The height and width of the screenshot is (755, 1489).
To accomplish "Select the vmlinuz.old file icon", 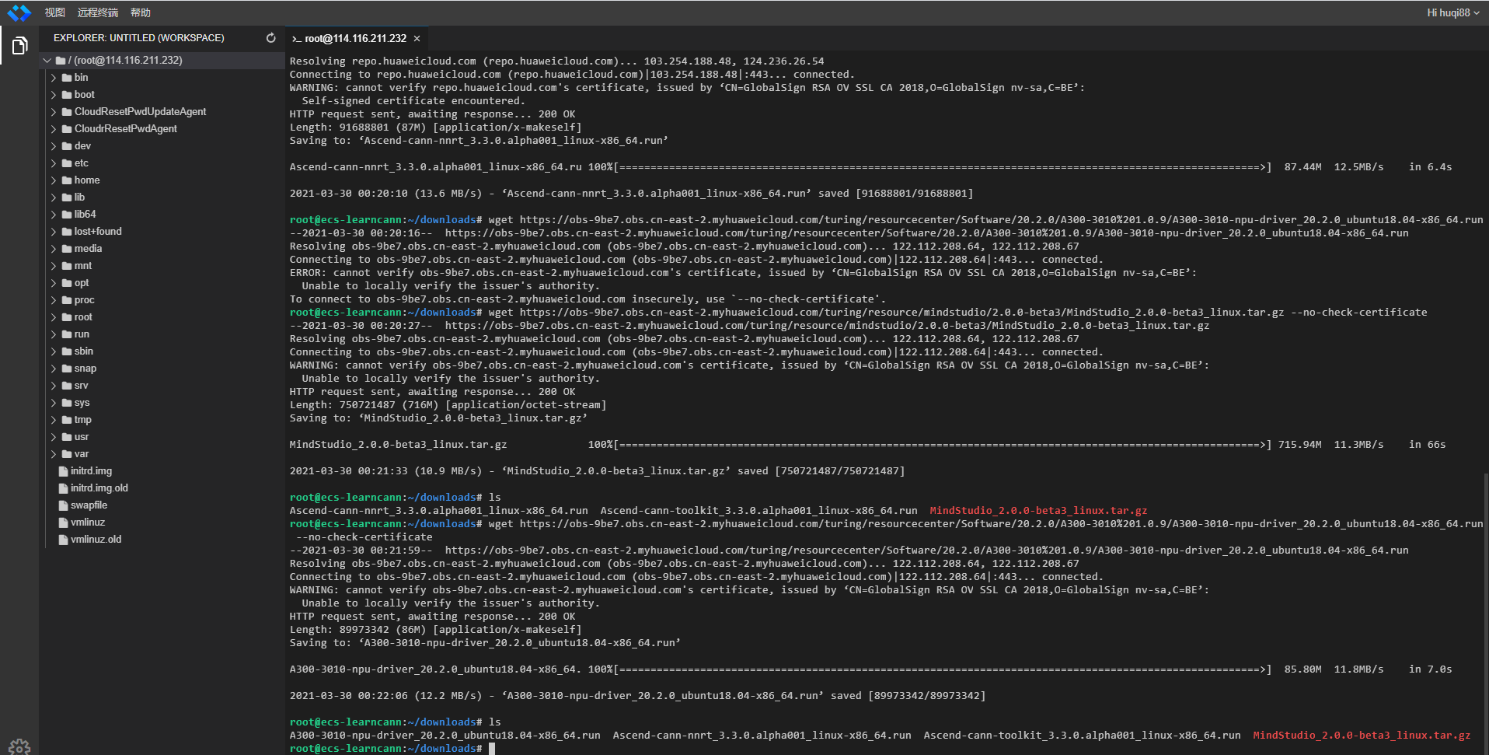I will click(63, 540).
